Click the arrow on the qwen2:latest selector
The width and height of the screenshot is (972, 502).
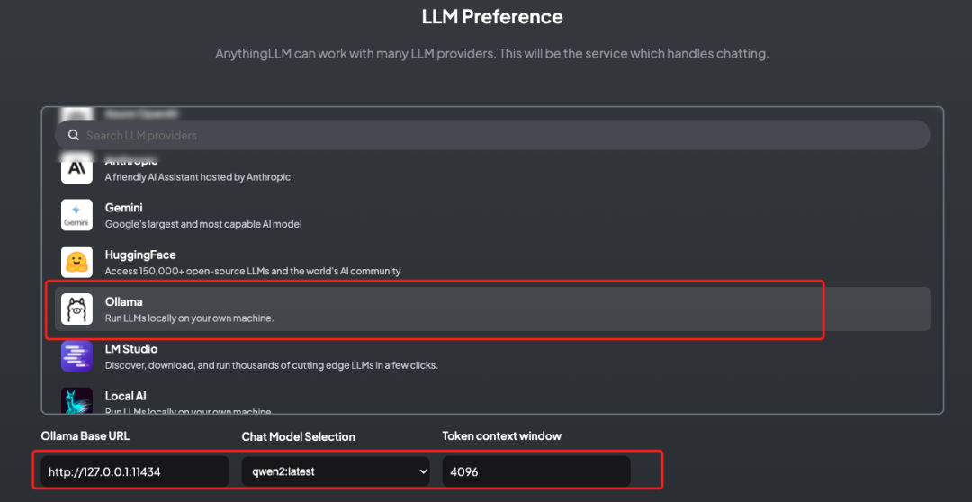point(423,471)
